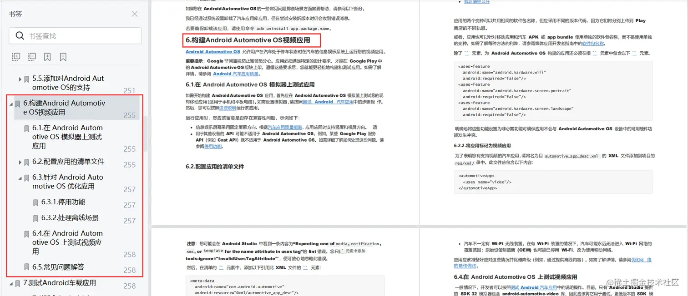Open bookmark 6.2.配置应用的清单文件
Image resolution: width=688 pixels, height=296 pixels.
click(68, 162)
